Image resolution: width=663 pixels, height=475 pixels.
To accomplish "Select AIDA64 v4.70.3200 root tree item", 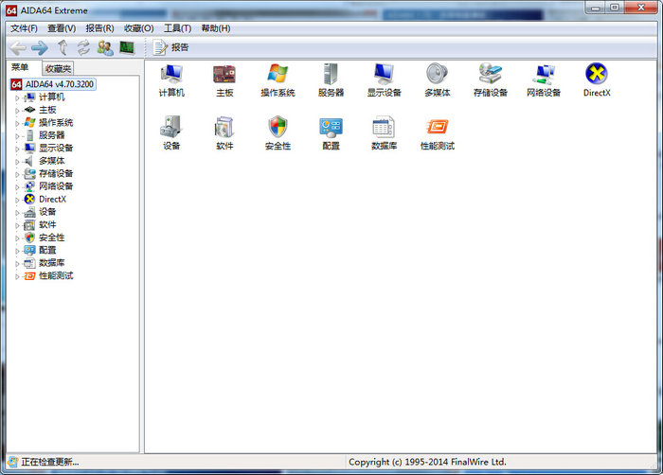I will 60,84.
